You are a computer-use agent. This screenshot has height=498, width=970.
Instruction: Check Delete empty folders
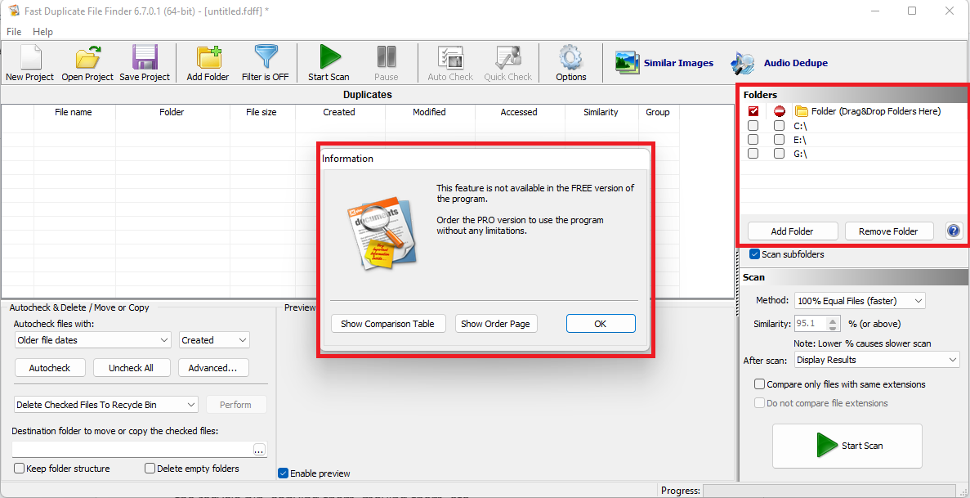click(x=150, y=469)
